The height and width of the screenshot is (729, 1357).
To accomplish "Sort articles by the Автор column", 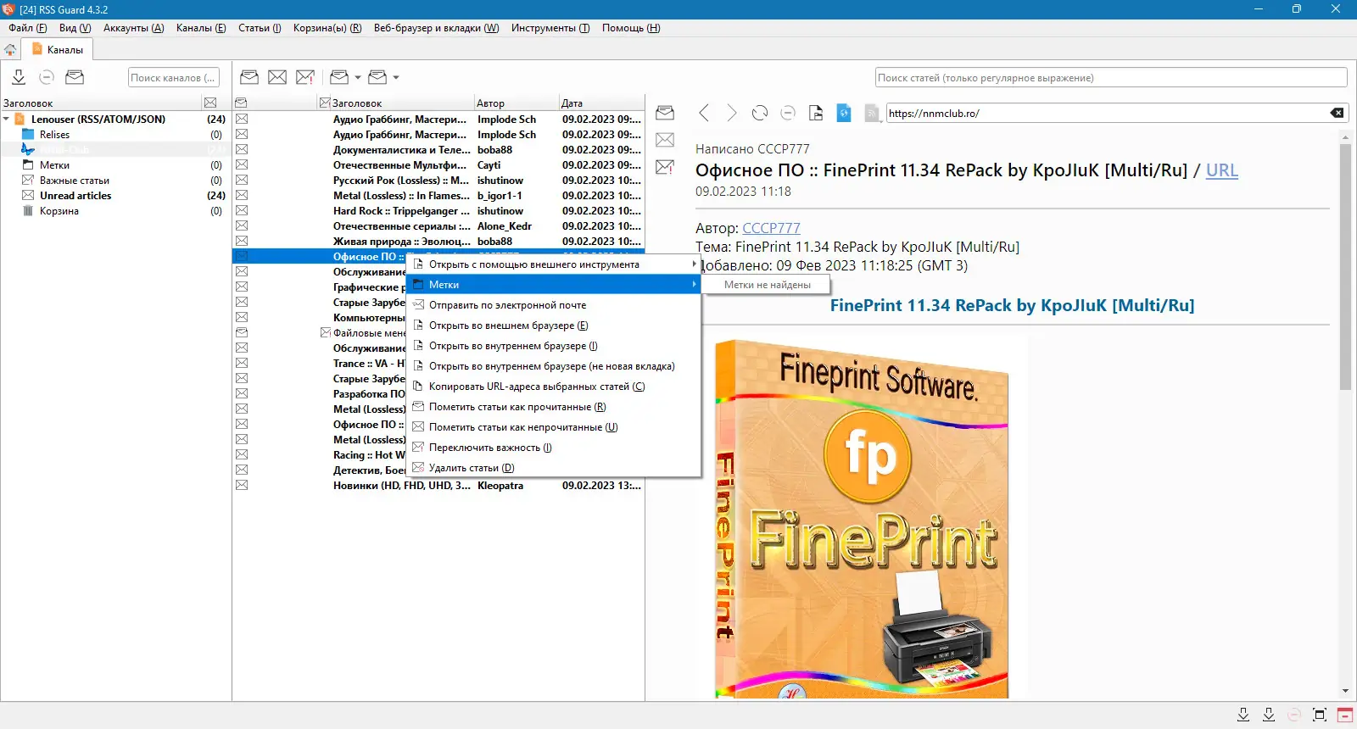I will pyautogui.click(x=516, y=103).
